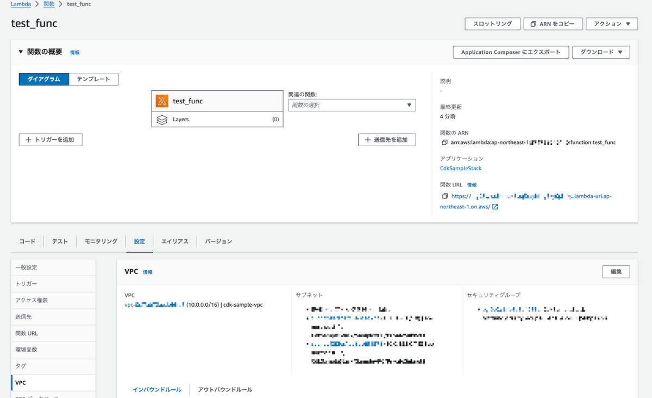Screen dimensions: 652x398
Task: Select 関数 URL in settings sidebar
Action: point(53,333)
